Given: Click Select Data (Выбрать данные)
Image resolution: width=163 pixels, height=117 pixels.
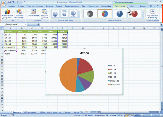Looking at the screenshot, I should point(45,14).
